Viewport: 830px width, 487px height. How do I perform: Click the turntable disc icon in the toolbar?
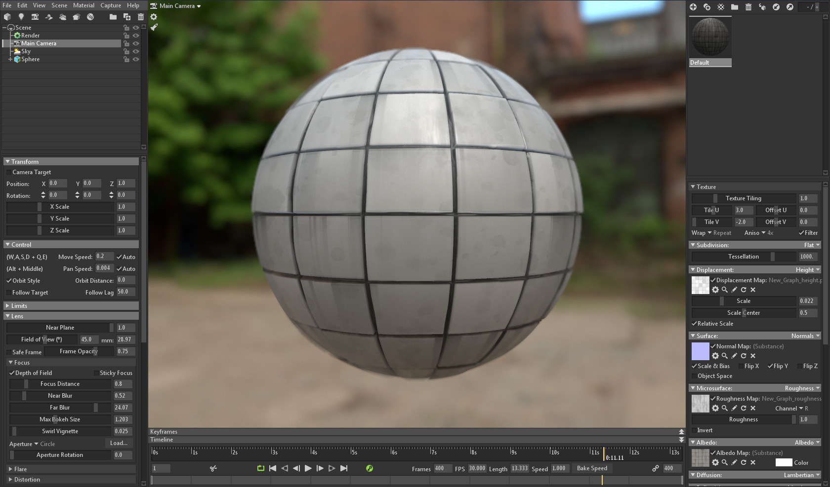tap(90, 17)
